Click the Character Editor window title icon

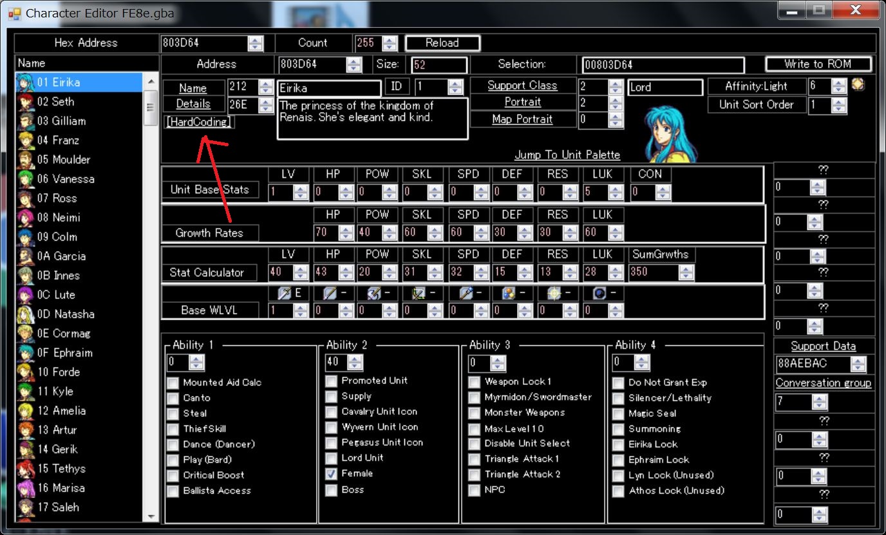point(14,14)
